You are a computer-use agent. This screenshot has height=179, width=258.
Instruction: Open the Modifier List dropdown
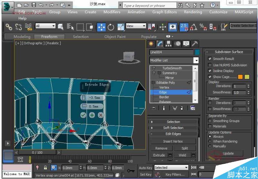point(196,60)
